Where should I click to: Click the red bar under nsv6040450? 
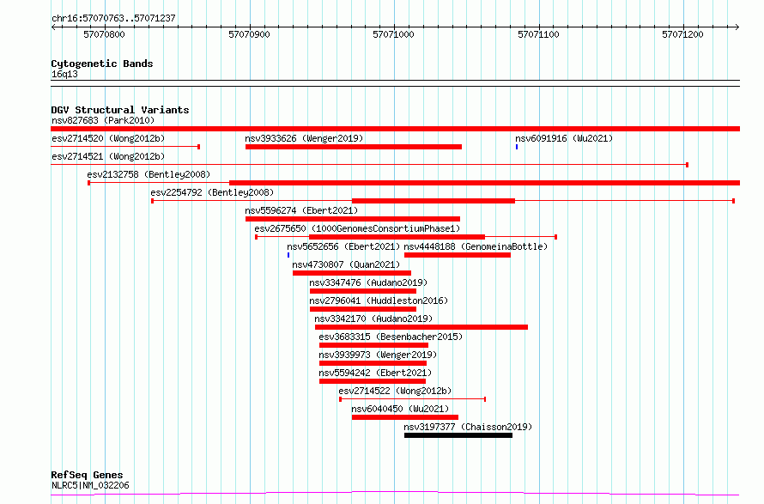(x=405, y=417)
